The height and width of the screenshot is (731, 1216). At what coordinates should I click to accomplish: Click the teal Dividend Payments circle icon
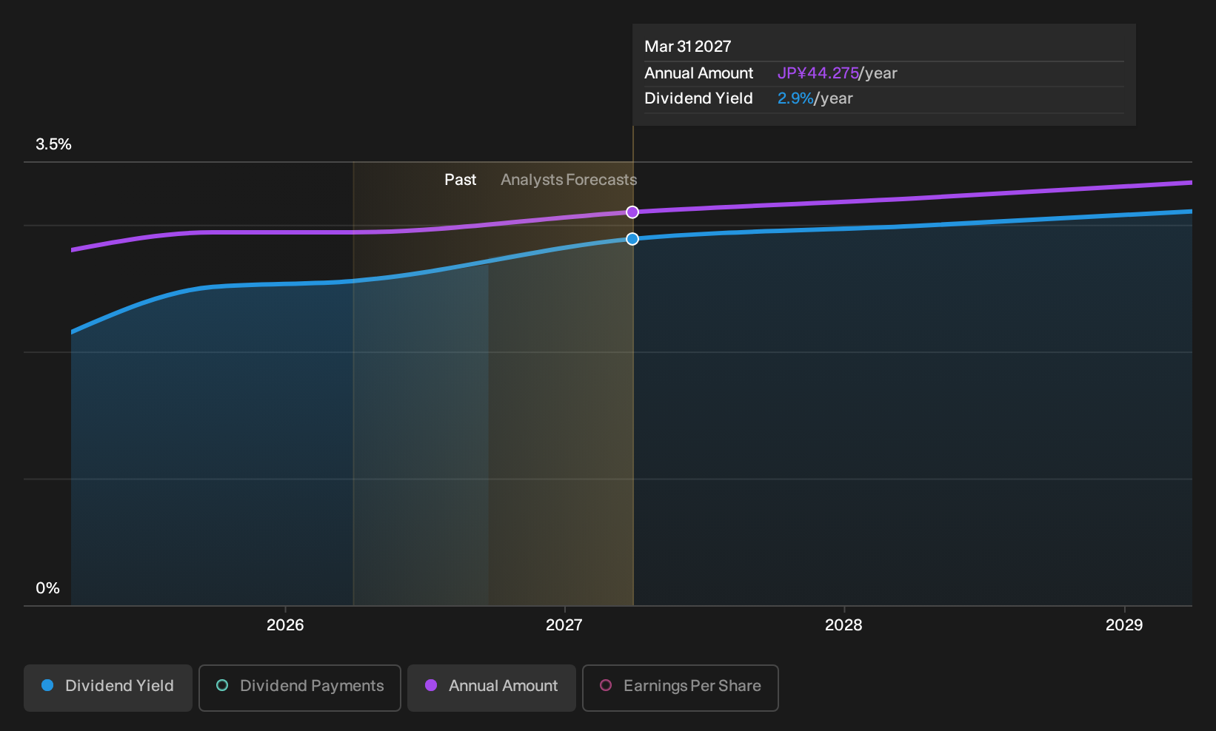(x=222, y=686)
